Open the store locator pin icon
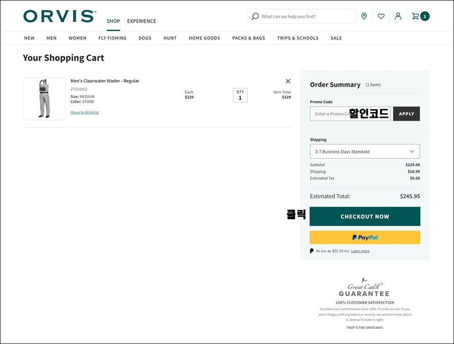 point(364,16)
